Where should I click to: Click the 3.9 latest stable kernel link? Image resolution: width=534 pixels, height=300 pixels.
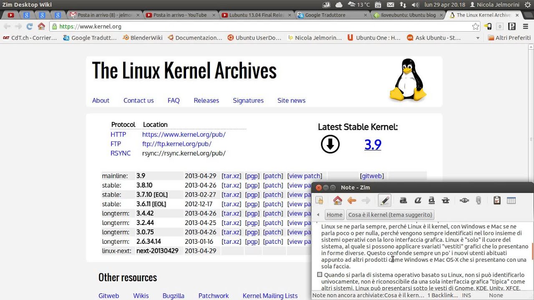373,144
